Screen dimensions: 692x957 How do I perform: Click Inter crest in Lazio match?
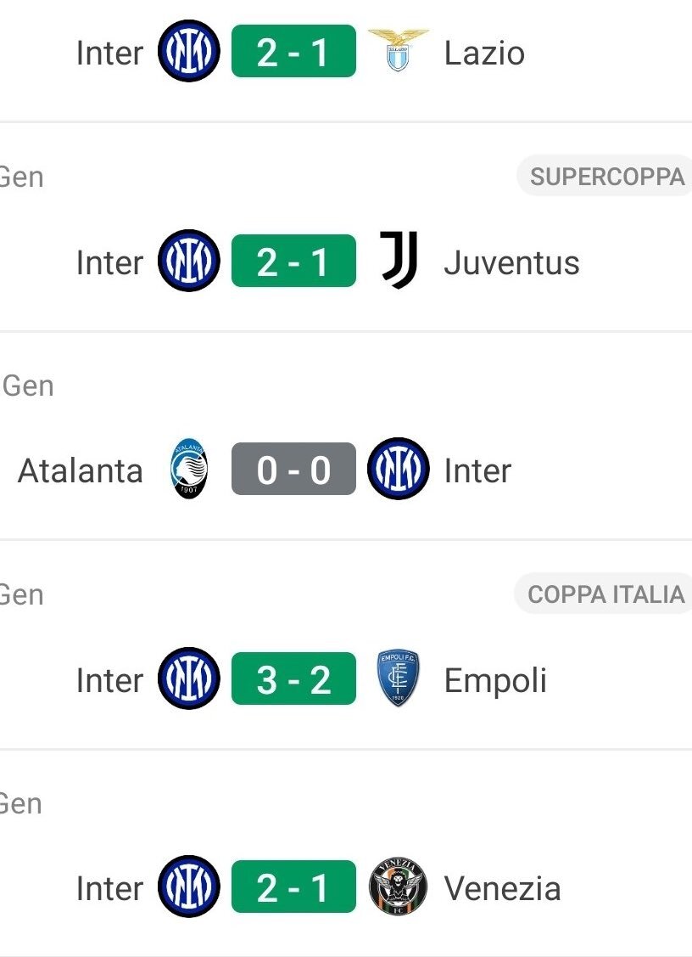(x=189, y=51)
